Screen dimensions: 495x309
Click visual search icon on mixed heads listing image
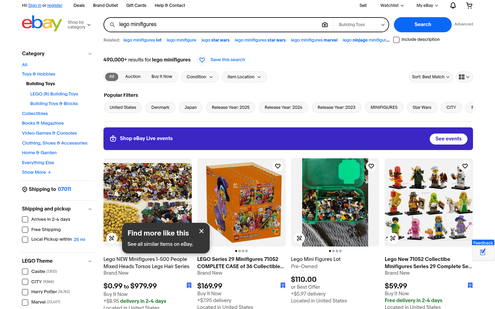coord(112,238)
